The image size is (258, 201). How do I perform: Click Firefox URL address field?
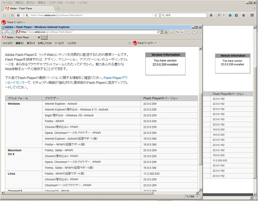click(x=92, y=15)
